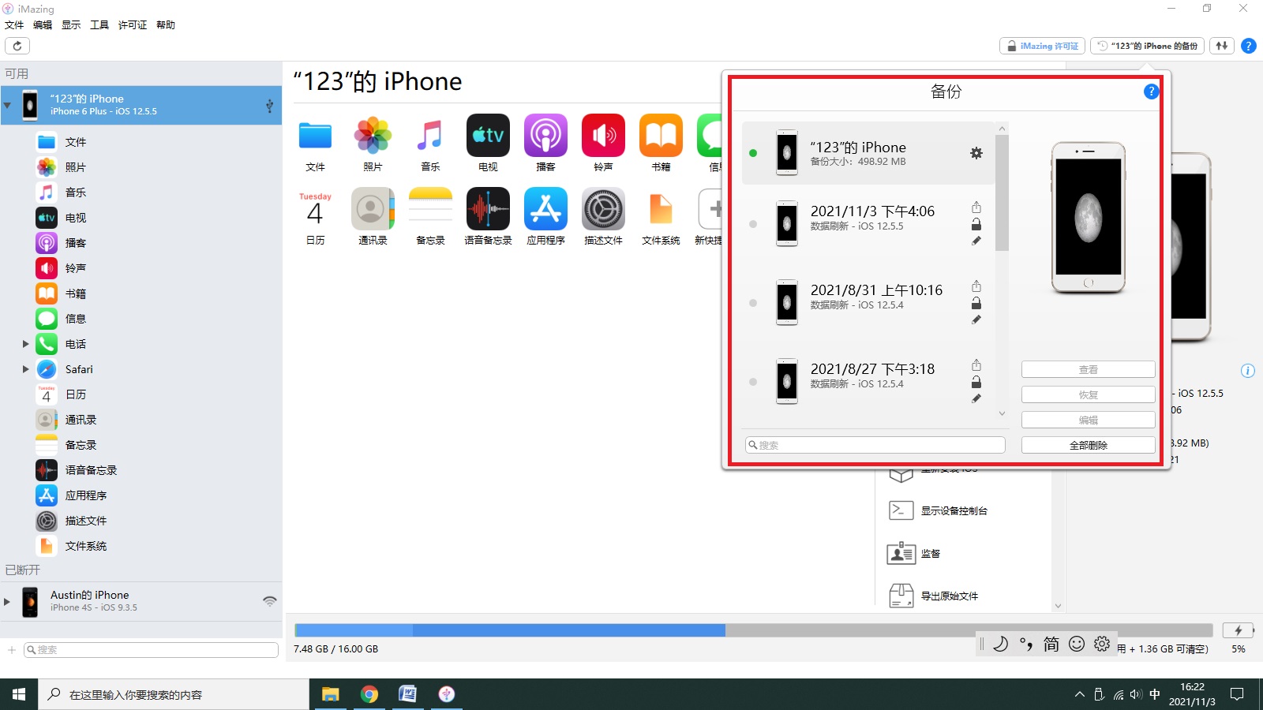
Task: Click the blue help icon in the top toolbar
Action: coord(1249,46)
